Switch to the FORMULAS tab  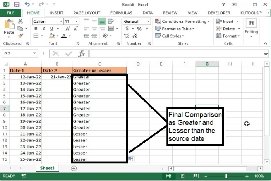pyautogui.click(x=121, y=13)
